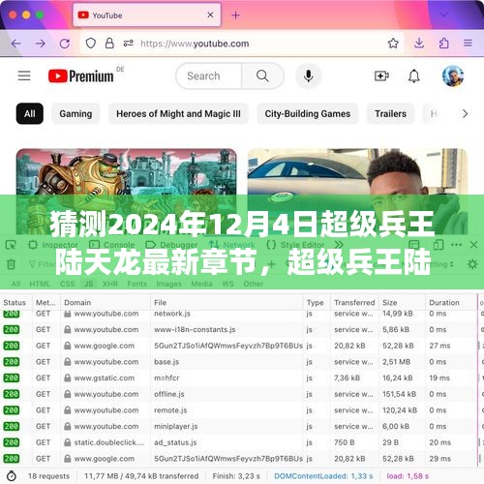Filter network requests by Images
This screenshot has width=484, height=484.
[168, 284]
